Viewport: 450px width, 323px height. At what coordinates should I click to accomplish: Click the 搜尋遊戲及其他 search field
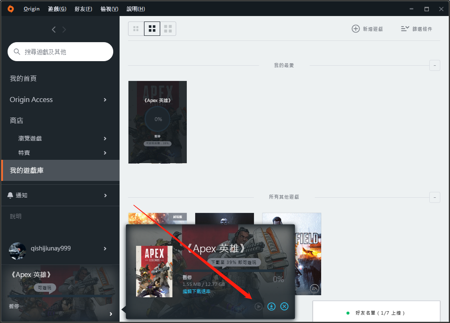60,52
